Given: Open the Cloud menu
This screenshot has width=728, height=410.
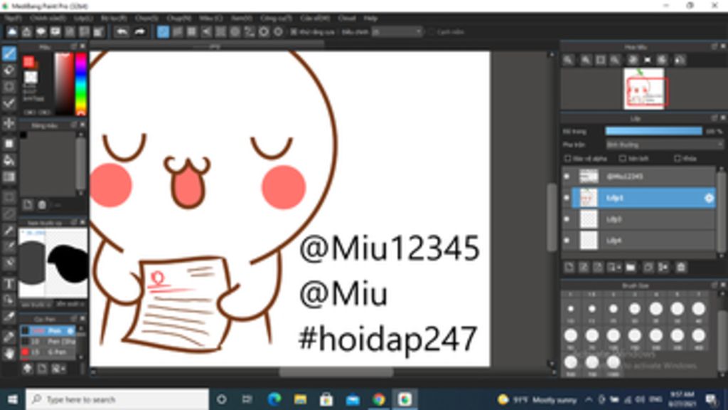Looking at the screenshot, I should pos(347,18).
